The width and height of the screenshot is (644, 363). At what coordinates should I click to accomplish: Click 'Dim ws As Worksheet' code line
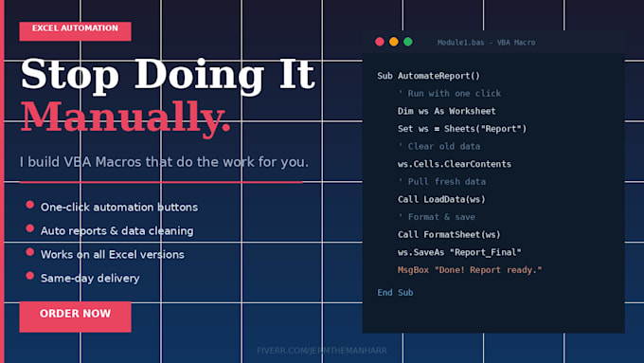(446, 111)
